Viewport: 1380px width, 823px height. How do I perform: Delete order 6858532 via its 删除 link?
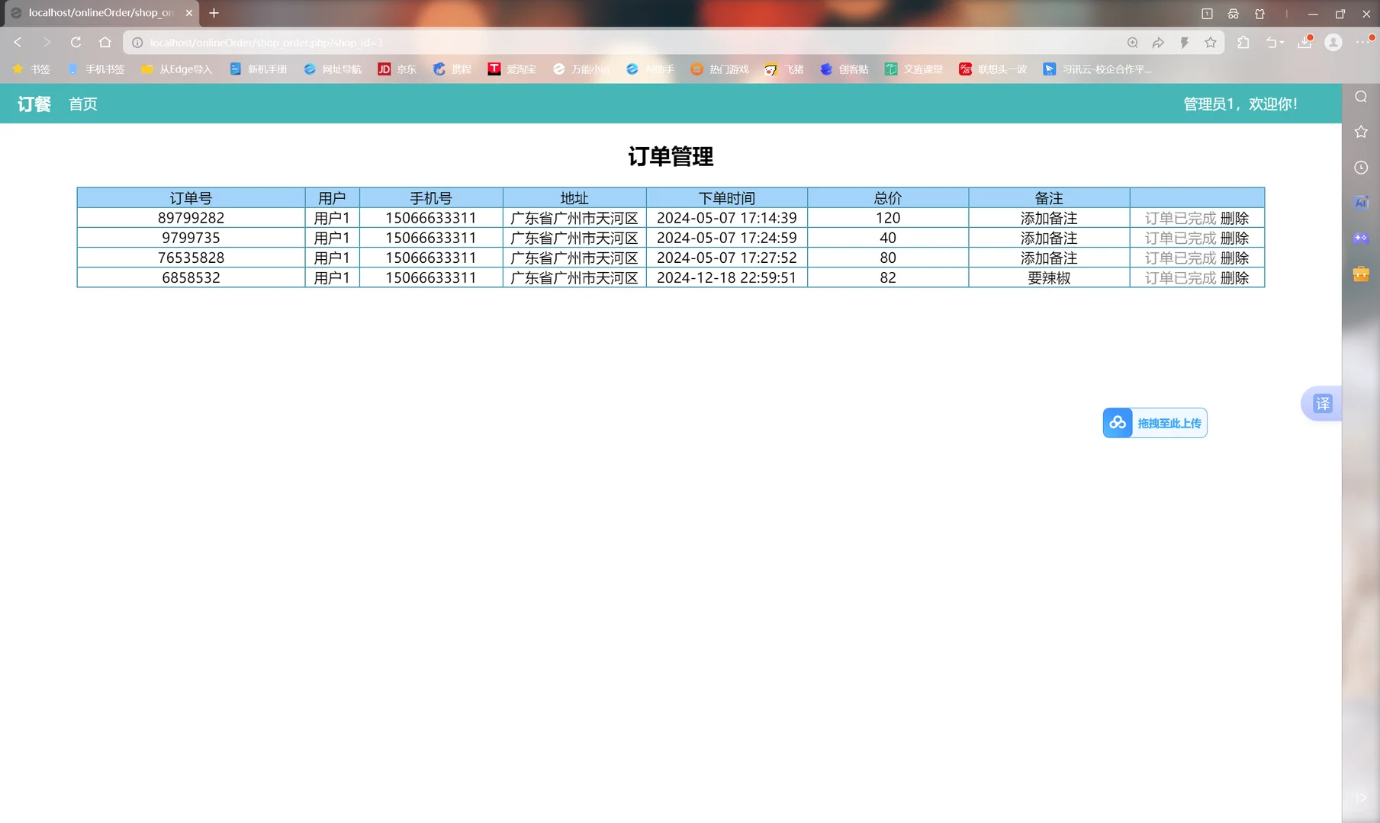(1236, 277)
